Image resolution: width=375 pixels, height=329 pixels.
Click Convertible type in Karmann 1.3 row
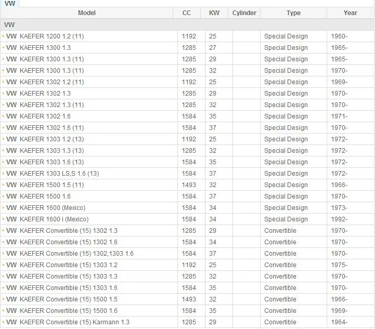point(280,322)
